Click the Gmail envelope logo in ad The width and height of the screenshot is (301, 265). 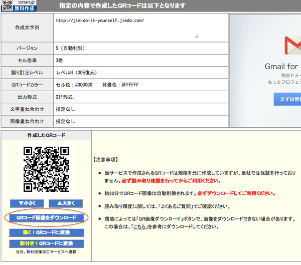pos(293,46)
